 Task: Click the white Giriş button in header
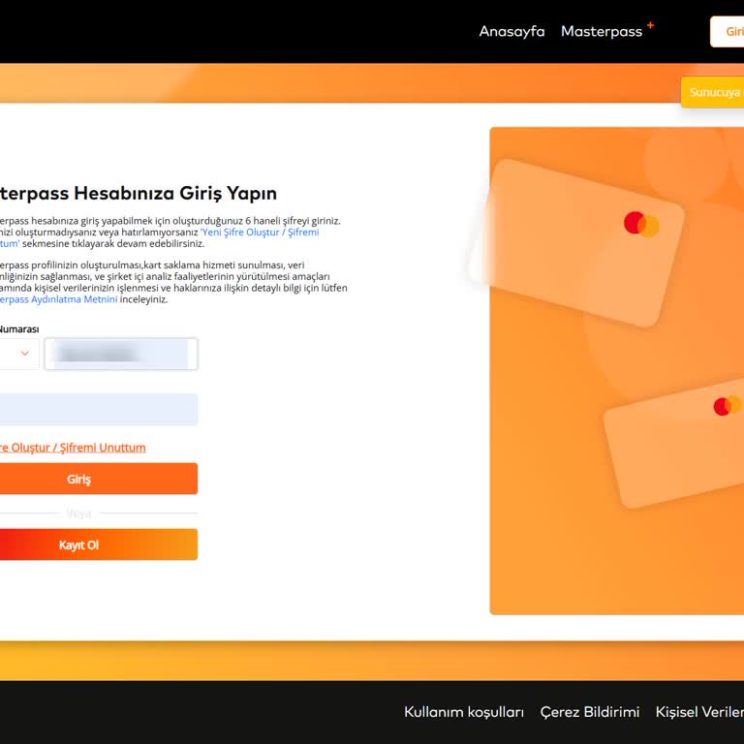click(x=728, y=32)
